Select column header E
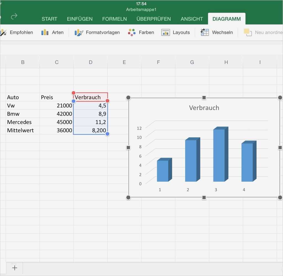Image resolution: width=283 pixels, height=276 pixels. click(124, 62)
